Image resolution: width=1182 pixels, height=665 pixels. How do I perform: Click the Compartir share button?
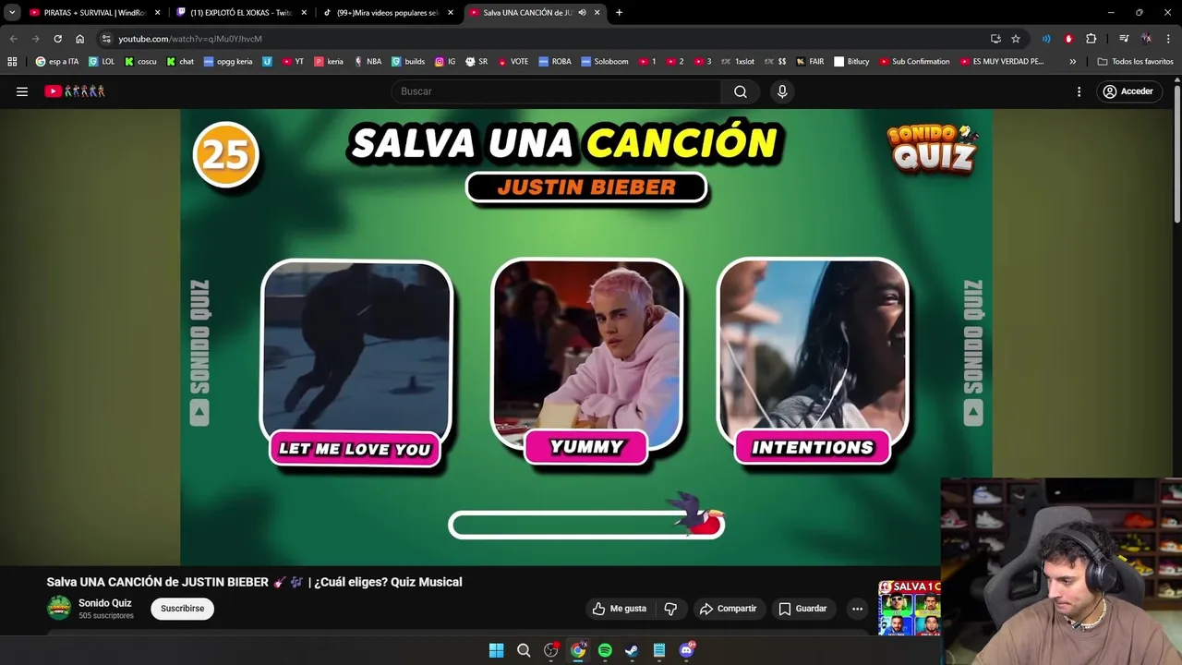(x=728, y=609)
